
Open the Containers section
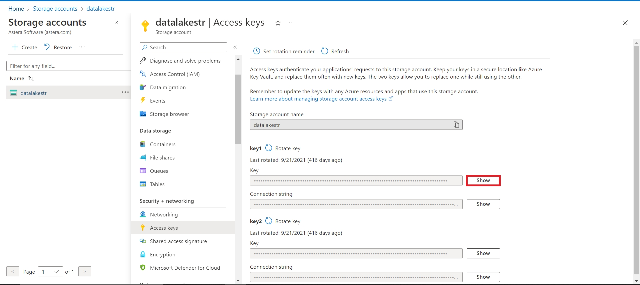click(x=162, y=144)
